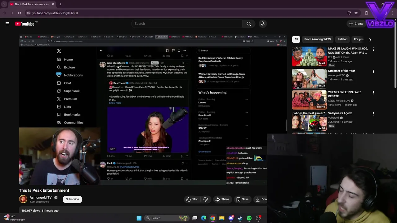397x223 pixels.
Task: Select the Related filter chip
Action: [342, 39]
